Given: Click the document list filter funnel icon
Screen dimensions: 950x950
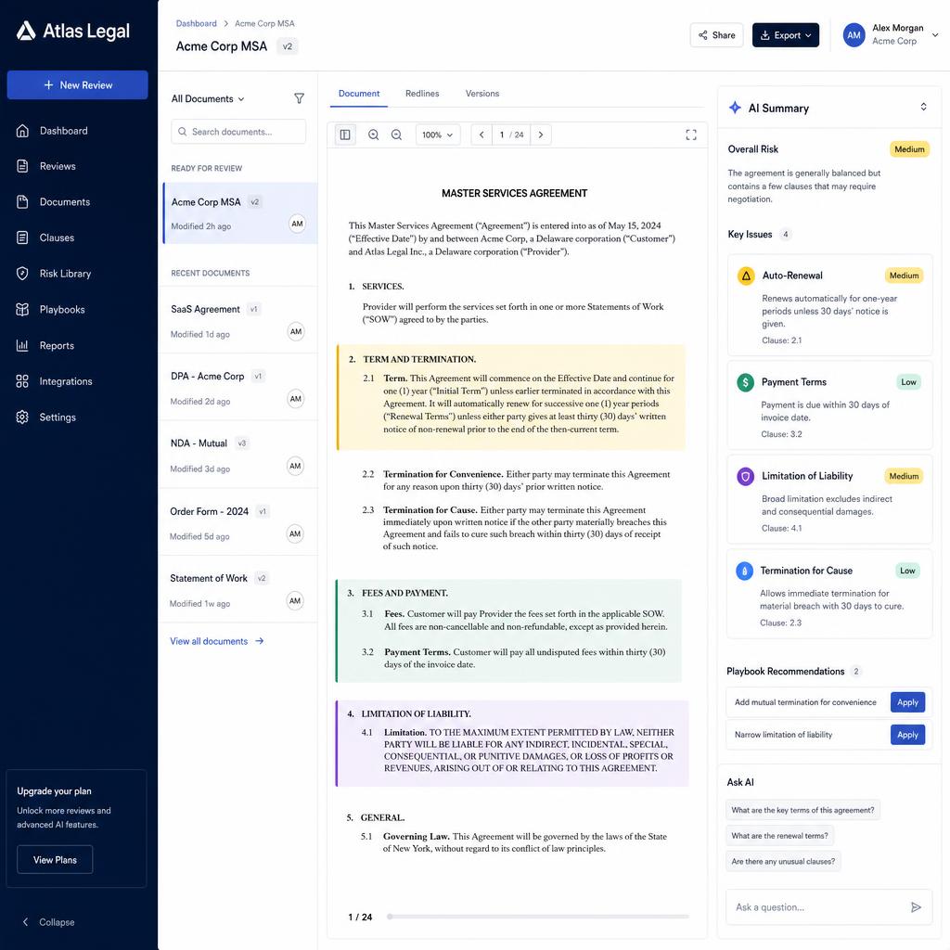Looking at the screenshot, I should click(x=299, y=98).
